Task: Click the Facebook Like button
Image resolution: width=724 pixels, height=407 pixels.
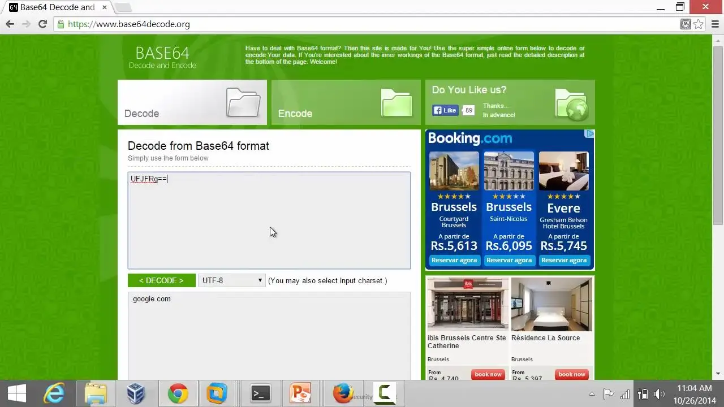Action: [445, 110]
